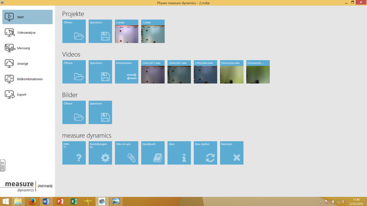This screenshot has width=367, height=206.
Task: Open the Hilfe question mark tile
Action: click(74, 153)
